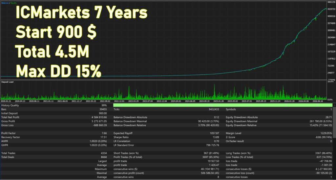Click the 'Deposit Load' chart label
This screenshot has height=180, width=336.
click(x=7, y=82)
